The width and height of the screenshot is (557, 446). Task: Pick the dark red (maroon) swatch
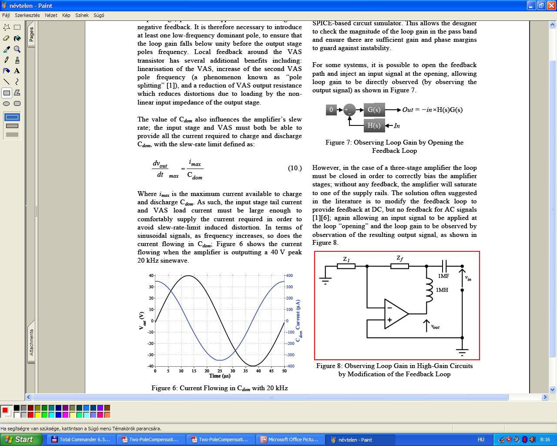click(30, 408)
